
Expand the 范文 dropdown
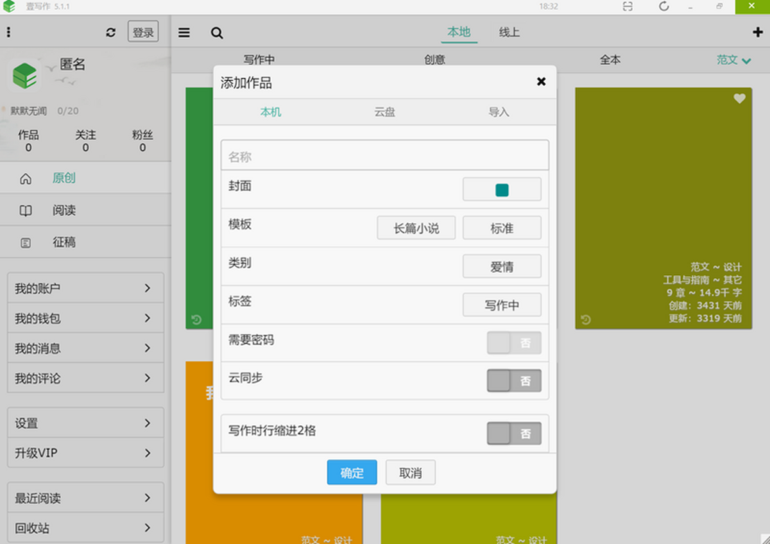tap(733, 60)
